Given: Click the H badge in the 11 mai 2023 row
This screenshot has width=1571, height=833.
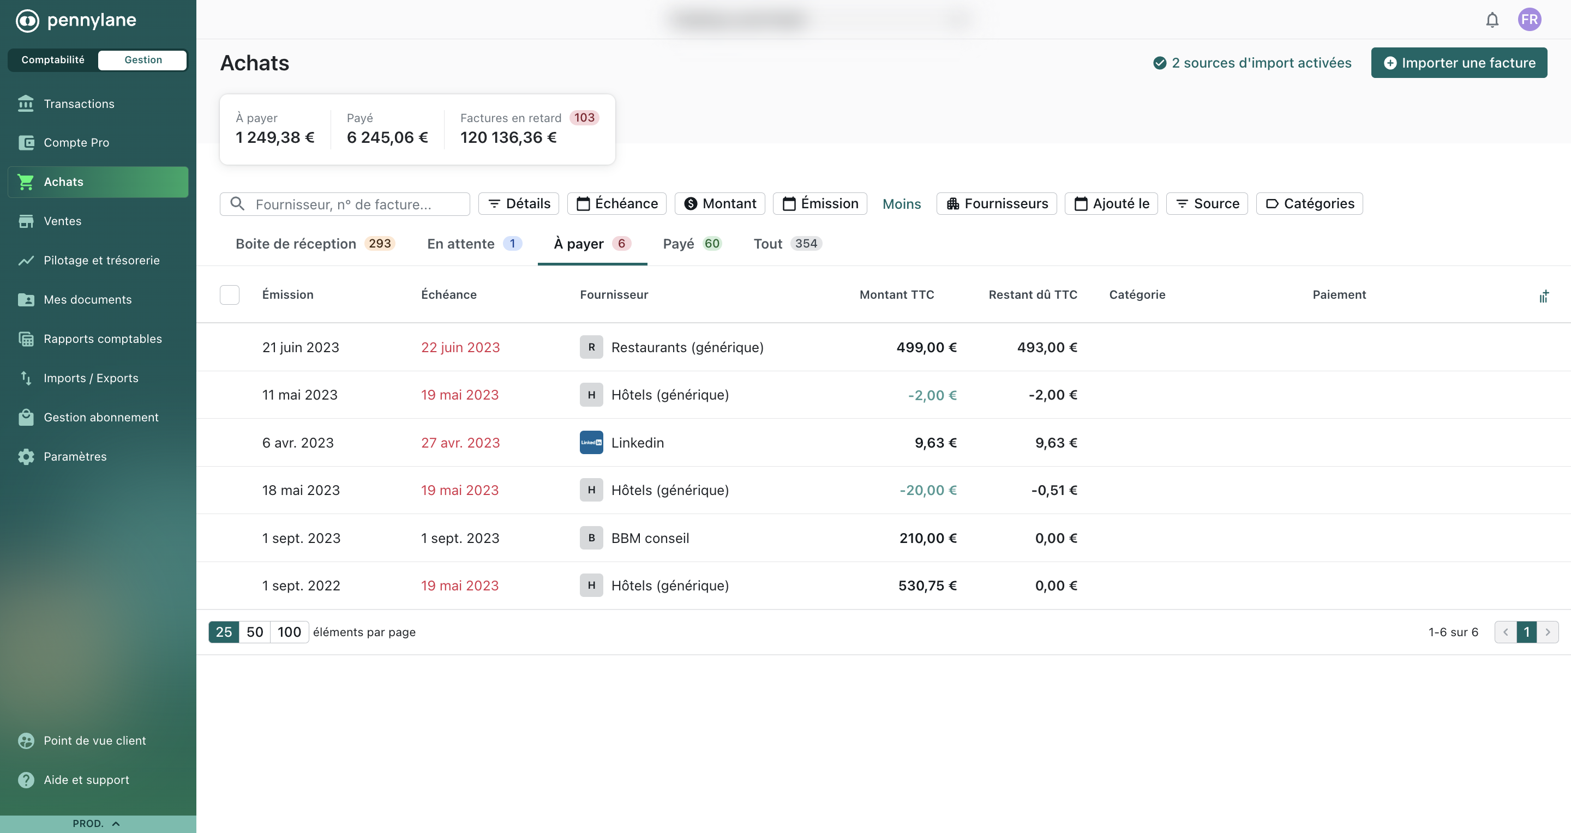Looking at the screenshot, I should [591, 394].
